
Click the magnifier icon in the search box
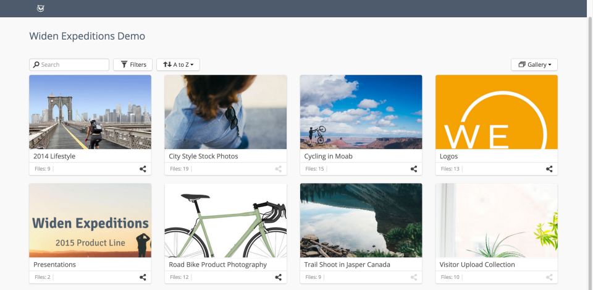[x=36, y=64]
